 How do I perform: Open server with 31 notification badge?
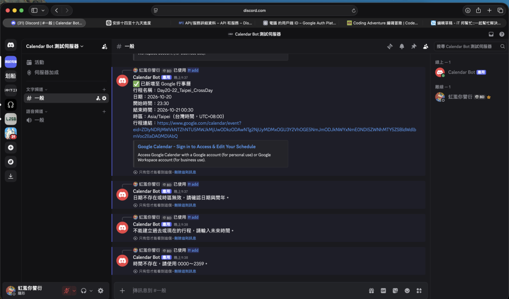coord(11,133)
